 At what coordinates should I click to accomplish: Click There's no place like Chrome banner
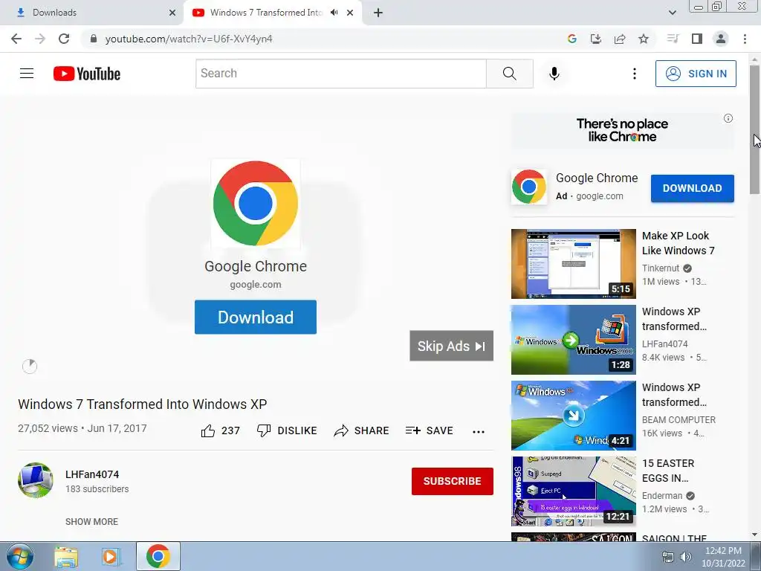pos(622,130)
